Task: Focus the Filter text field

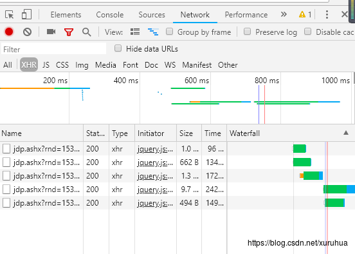Action: [x=53, y=49]
